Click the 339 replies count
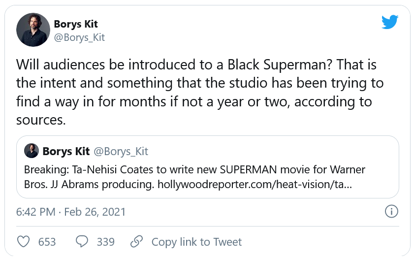This screenshot has height=260, width=414. pos(105,242)
